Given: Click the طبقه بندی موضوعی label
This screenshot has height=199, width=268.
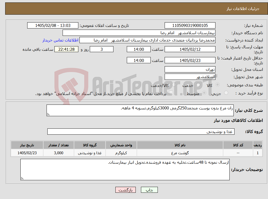Looking at the screenshot, I should [x=245, y=85].
